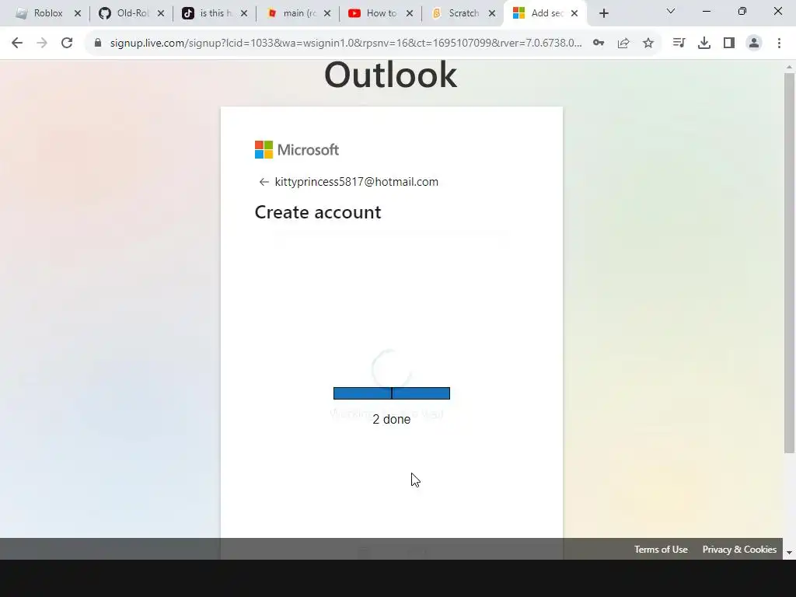Click the Outlook heading
Viewport: 796px width, 597px height.
click(x=391, y=75)
